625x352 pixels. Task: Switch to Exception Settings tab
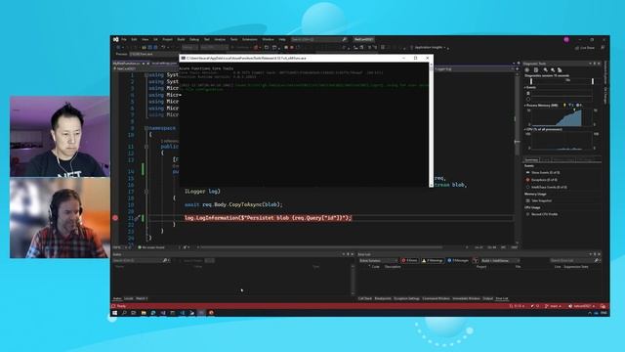click(406, 298)
